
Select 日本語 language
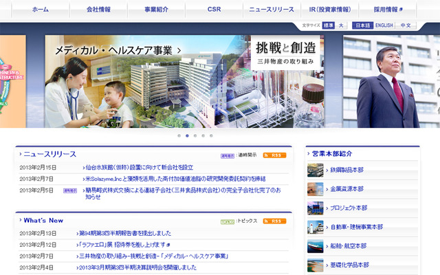[x=363, y=25]
